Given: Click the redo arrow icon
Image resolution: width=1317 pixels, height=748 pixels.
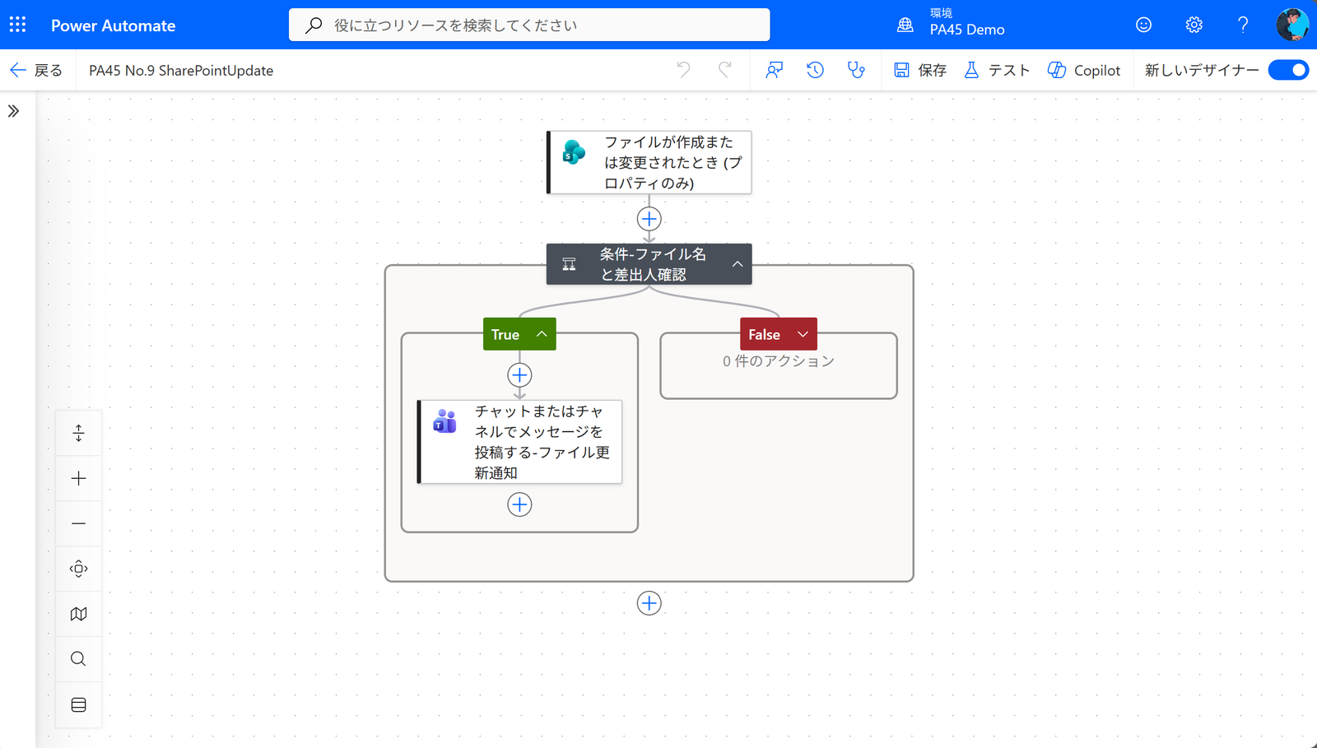Looking at the screenshot, I should coord(724,70).
